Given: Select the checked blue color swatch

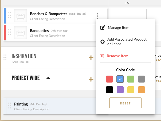Looking at the screenshot, I should tap(120, 79).
